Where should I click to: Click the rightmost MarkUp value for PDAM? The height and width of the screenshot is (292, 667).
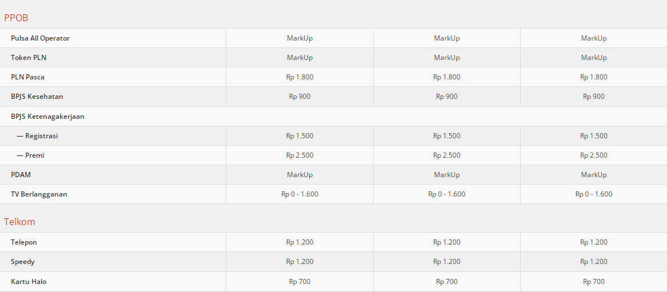coord(594,175)
